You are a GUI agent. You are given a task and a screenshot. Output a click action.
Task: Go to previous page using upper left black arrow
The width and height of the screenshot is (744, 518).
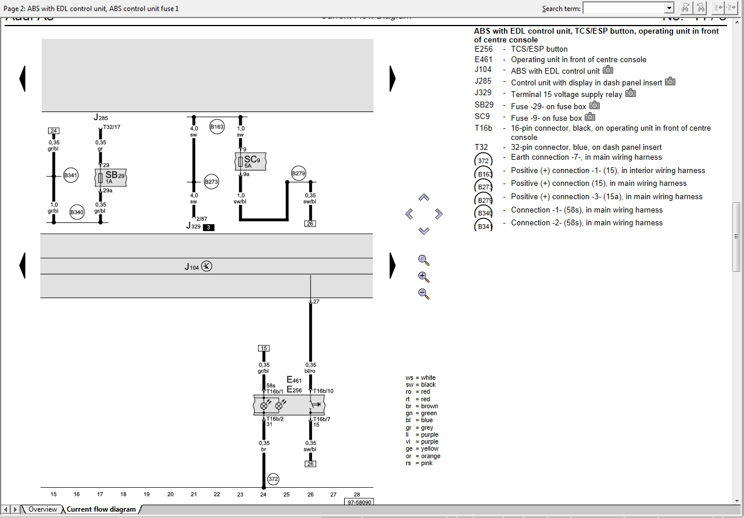click(x=23, y=78)
